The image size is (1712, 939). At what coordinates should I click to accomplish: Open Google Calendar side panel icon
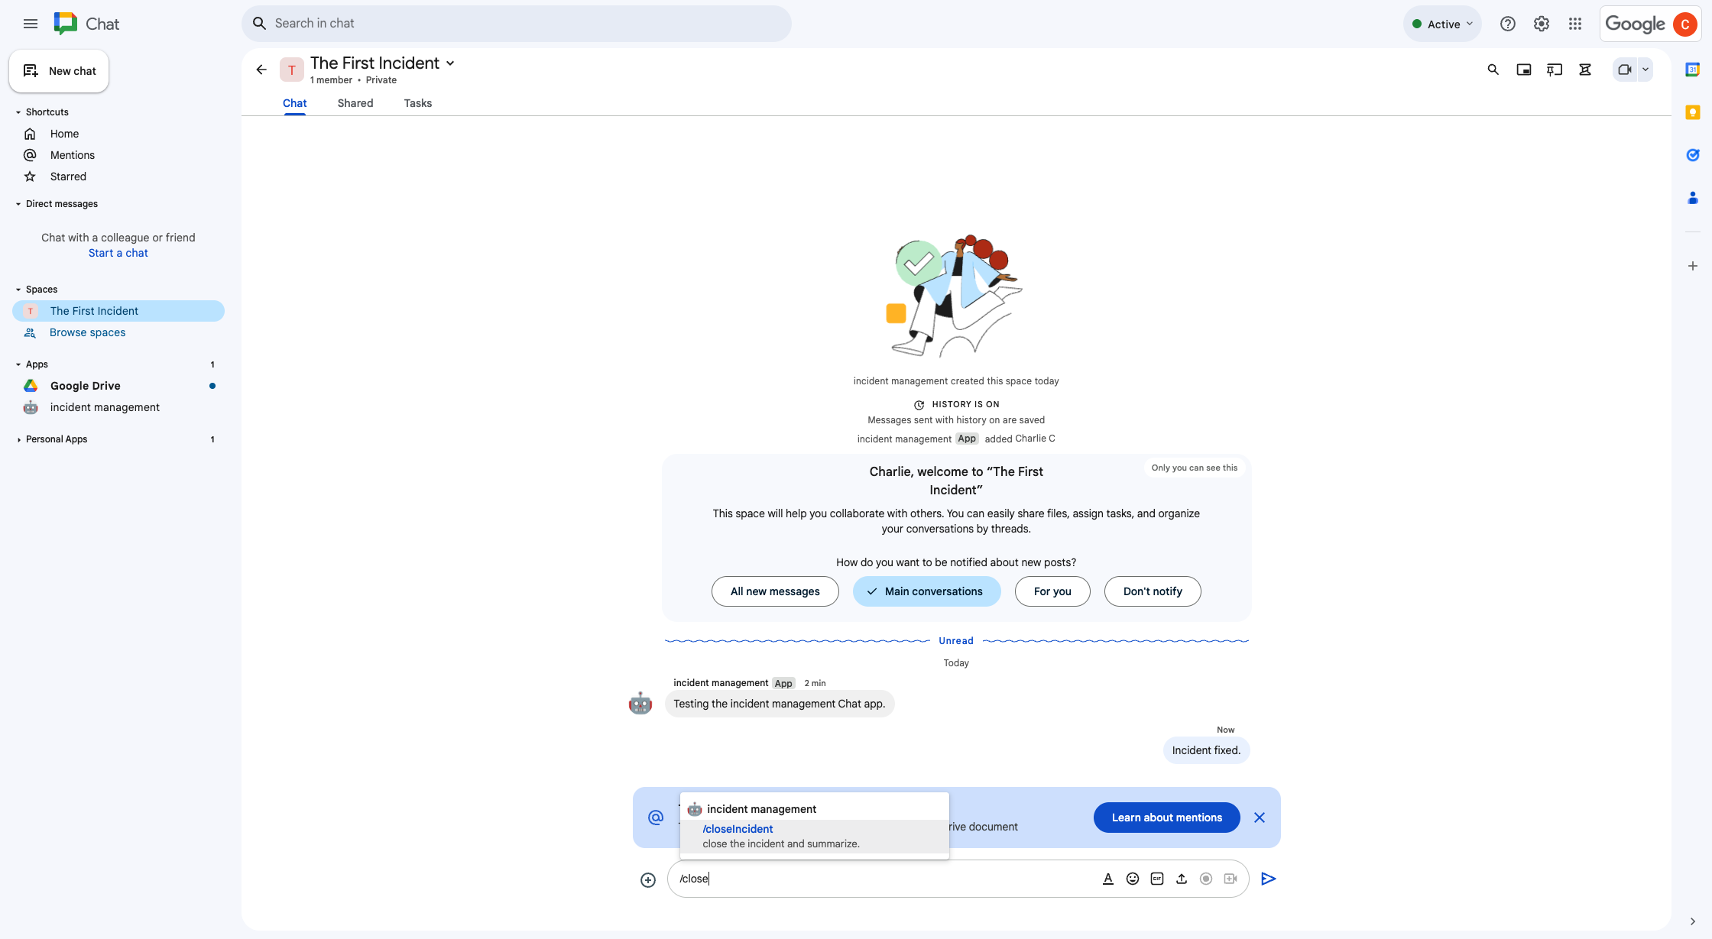pos(1692,70)
